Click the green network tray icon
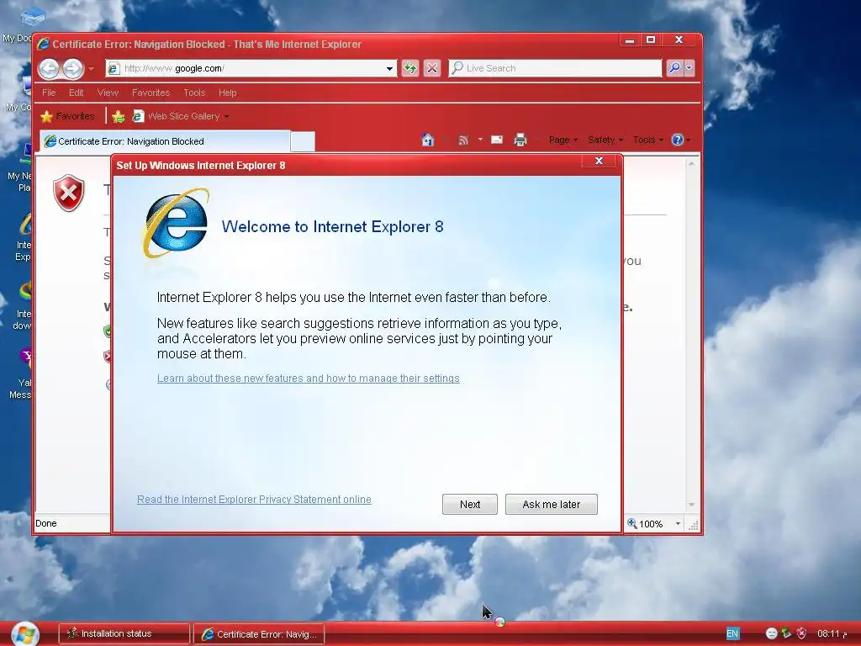 point(786,634)
